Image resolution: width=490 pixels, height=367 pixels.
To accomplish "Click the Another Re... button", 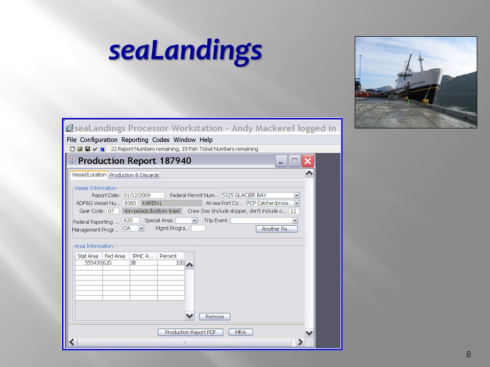I will 277,229.
